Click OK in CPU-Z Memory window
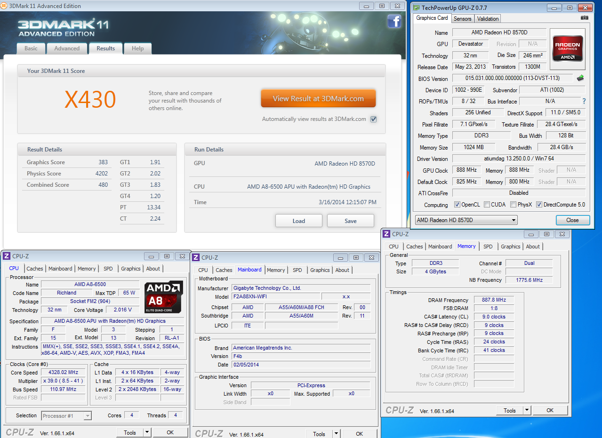Screen dimensions: 602x438 pos(550,410)
